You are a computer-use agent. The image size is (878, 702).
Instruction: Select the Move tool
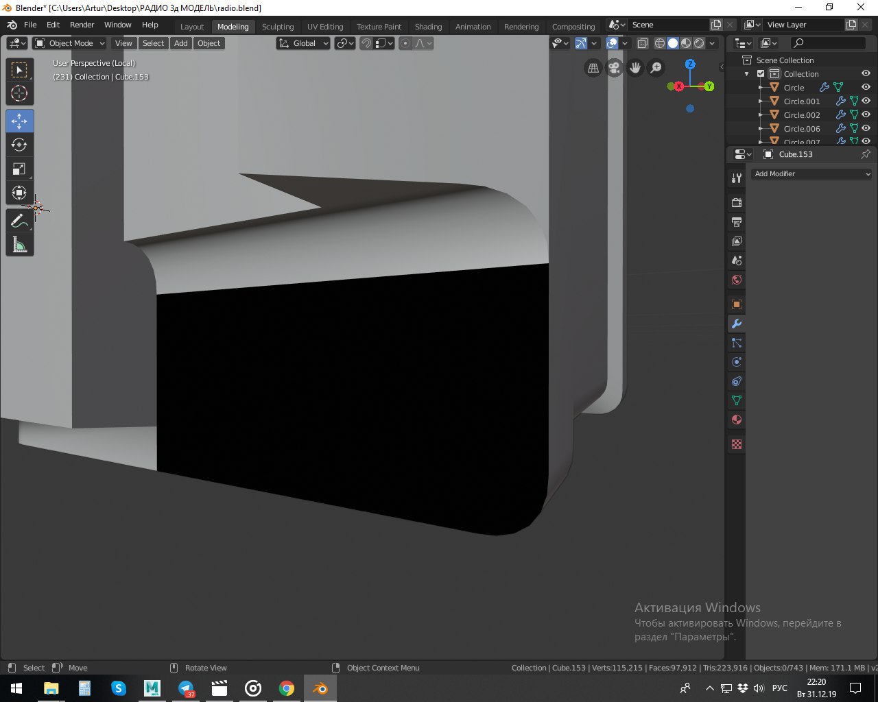coord(19,121)
